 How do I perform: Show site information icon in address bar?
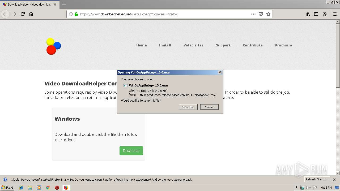click(71, 14)
